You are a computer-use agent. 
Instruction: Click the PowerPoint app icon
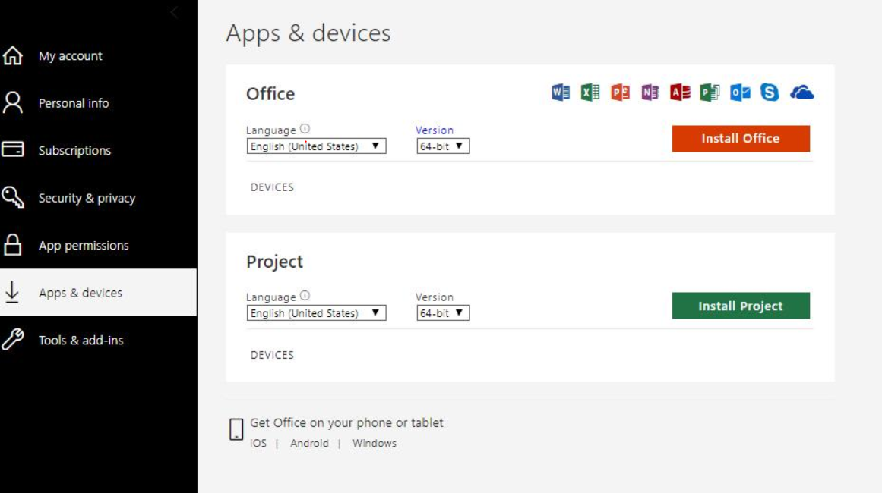click(x=620, y=92)
